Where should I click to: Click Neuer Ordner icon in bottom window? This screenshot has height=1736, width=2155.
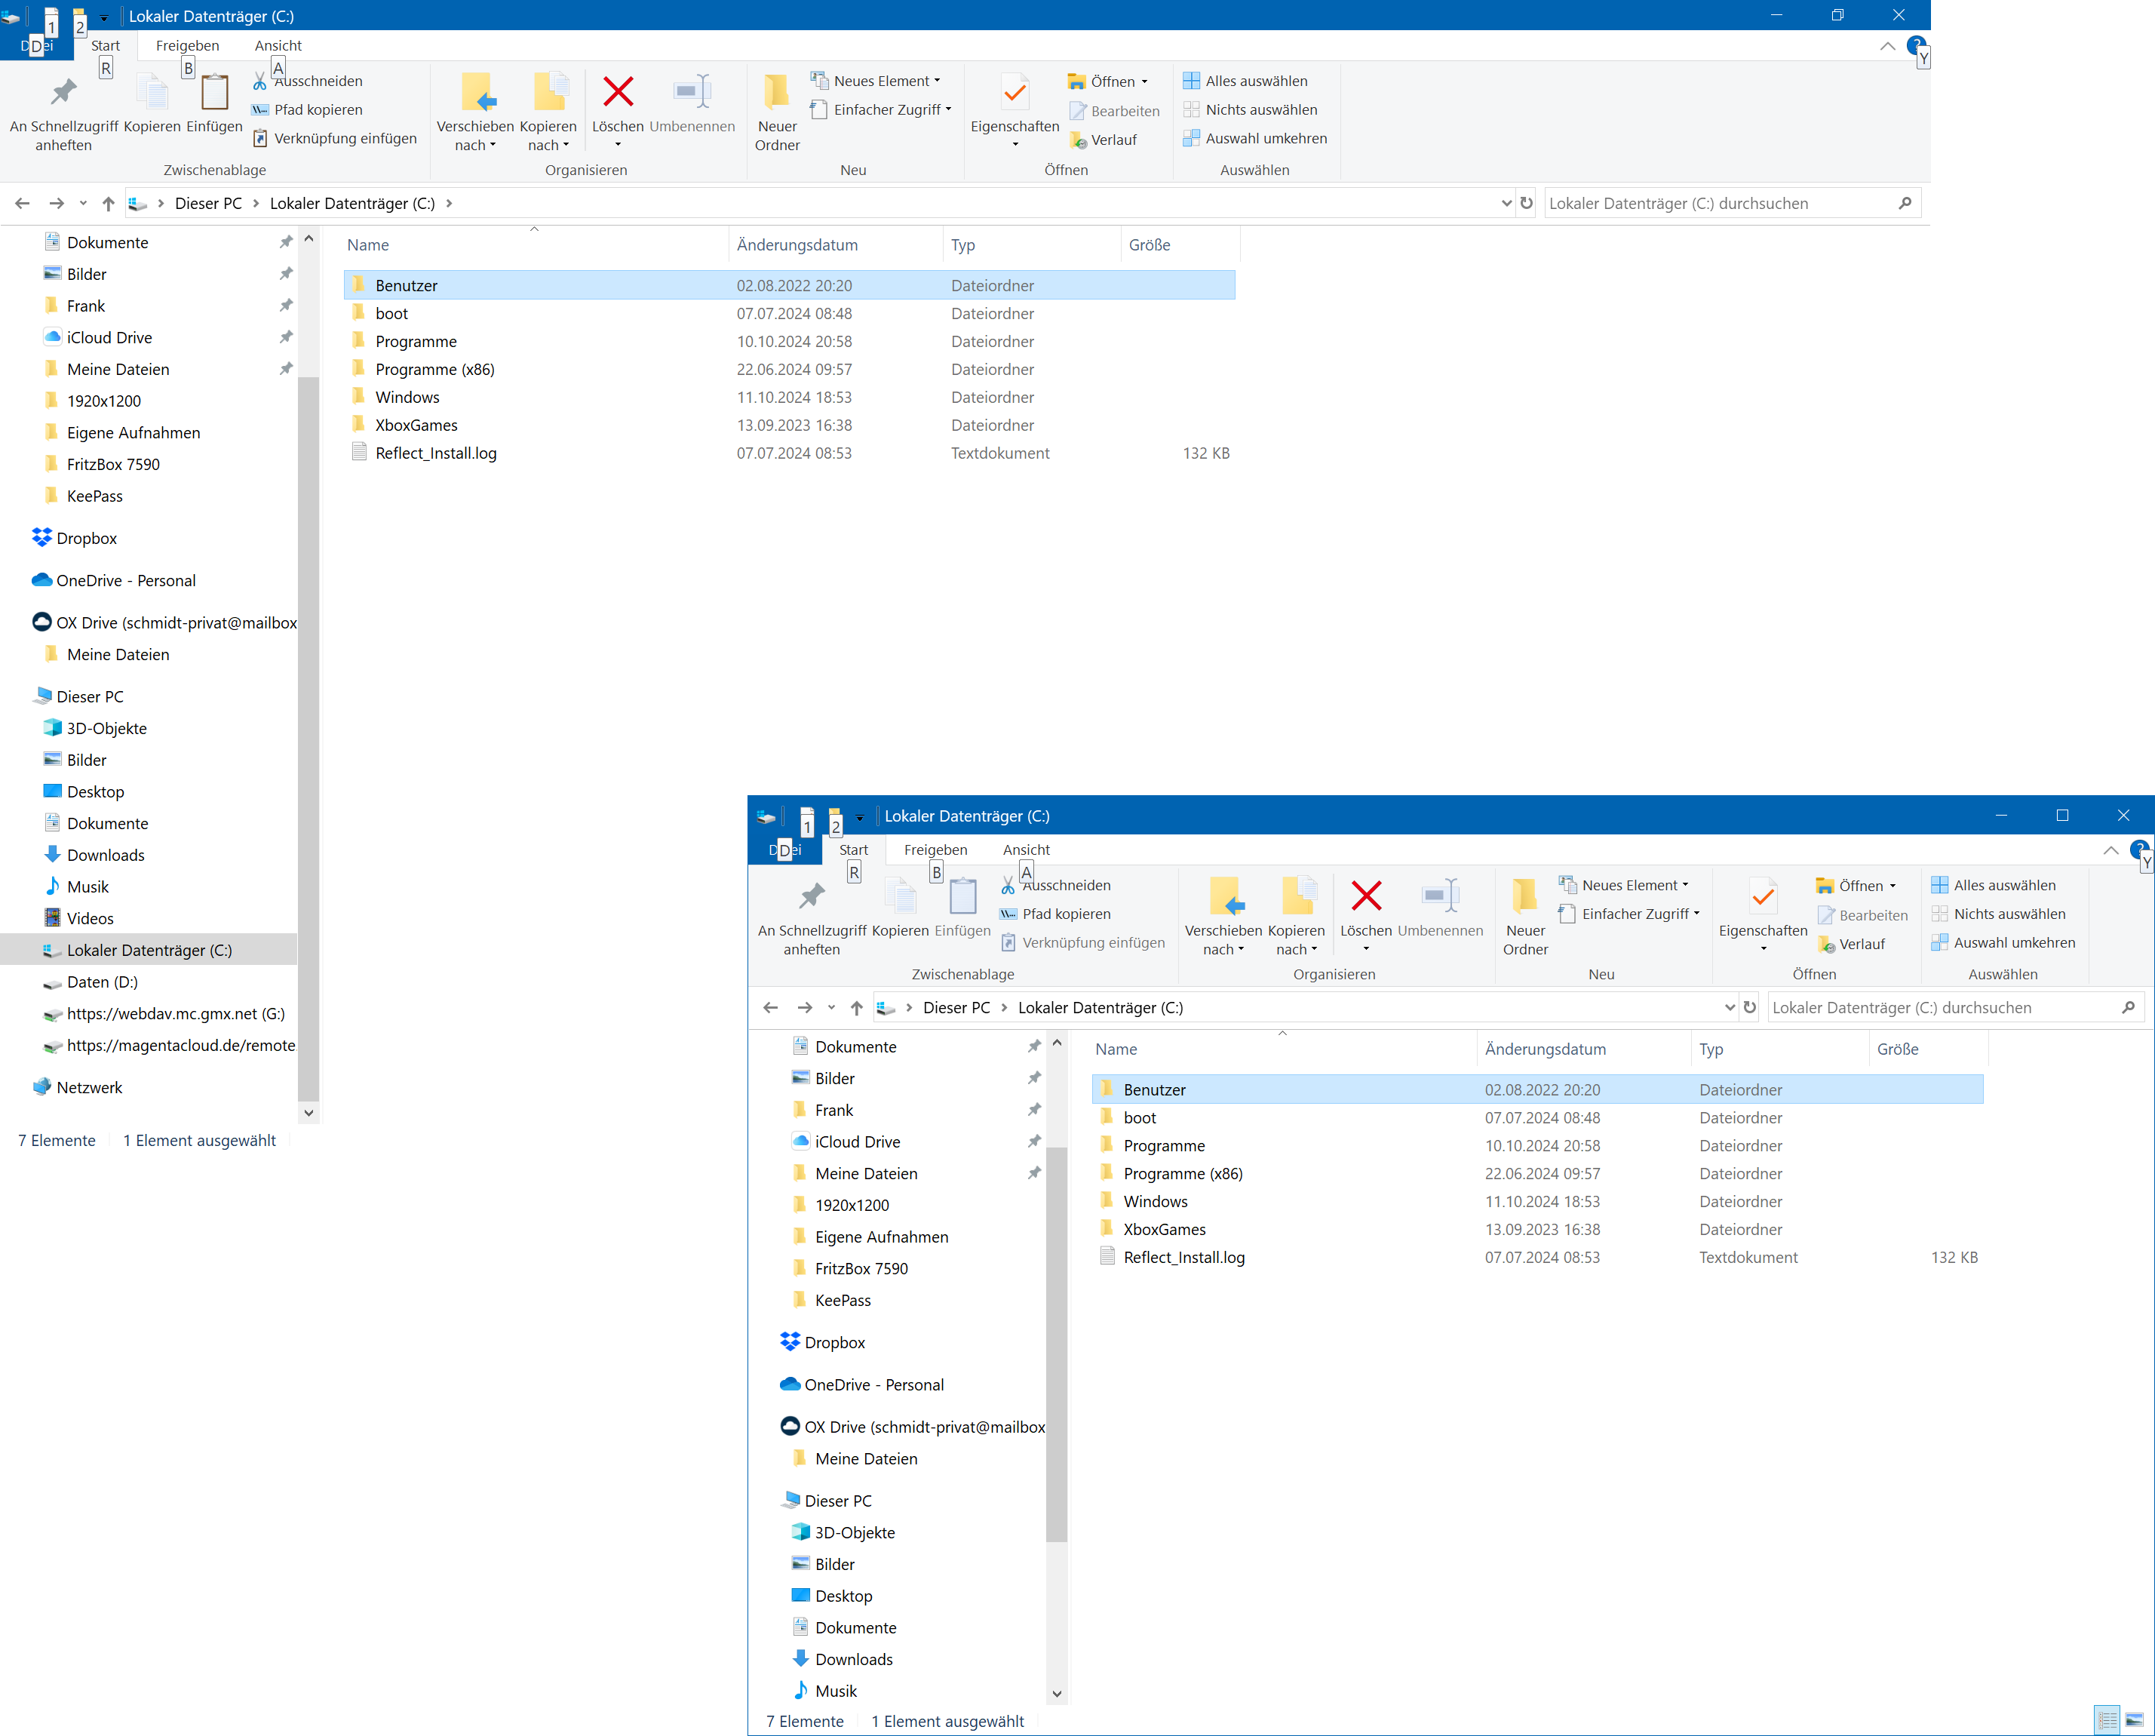[x=1524, y=897]
